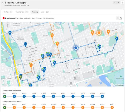The height and width of the screenshot is (112, 125).
Task: Select stop 3 on West End Route timeline
Action: click(x=34, y=108)
